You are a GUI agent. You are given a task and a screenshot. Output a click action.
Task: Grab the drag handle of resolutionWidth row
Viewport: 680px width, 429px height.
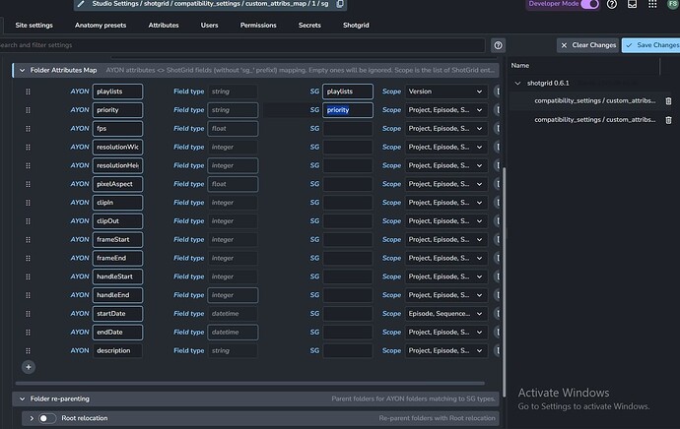click(x=28, y=148)
